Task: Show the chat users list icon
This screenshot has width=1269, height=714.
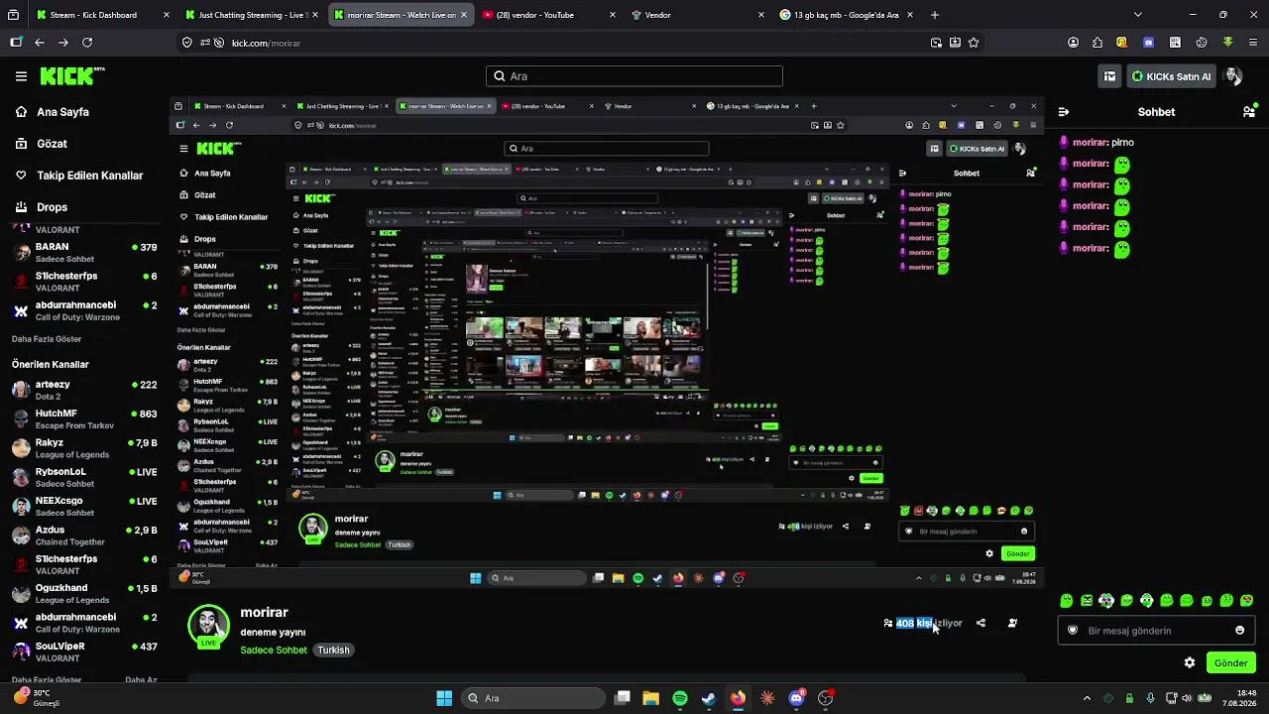Action: [x=1249, y=112]
